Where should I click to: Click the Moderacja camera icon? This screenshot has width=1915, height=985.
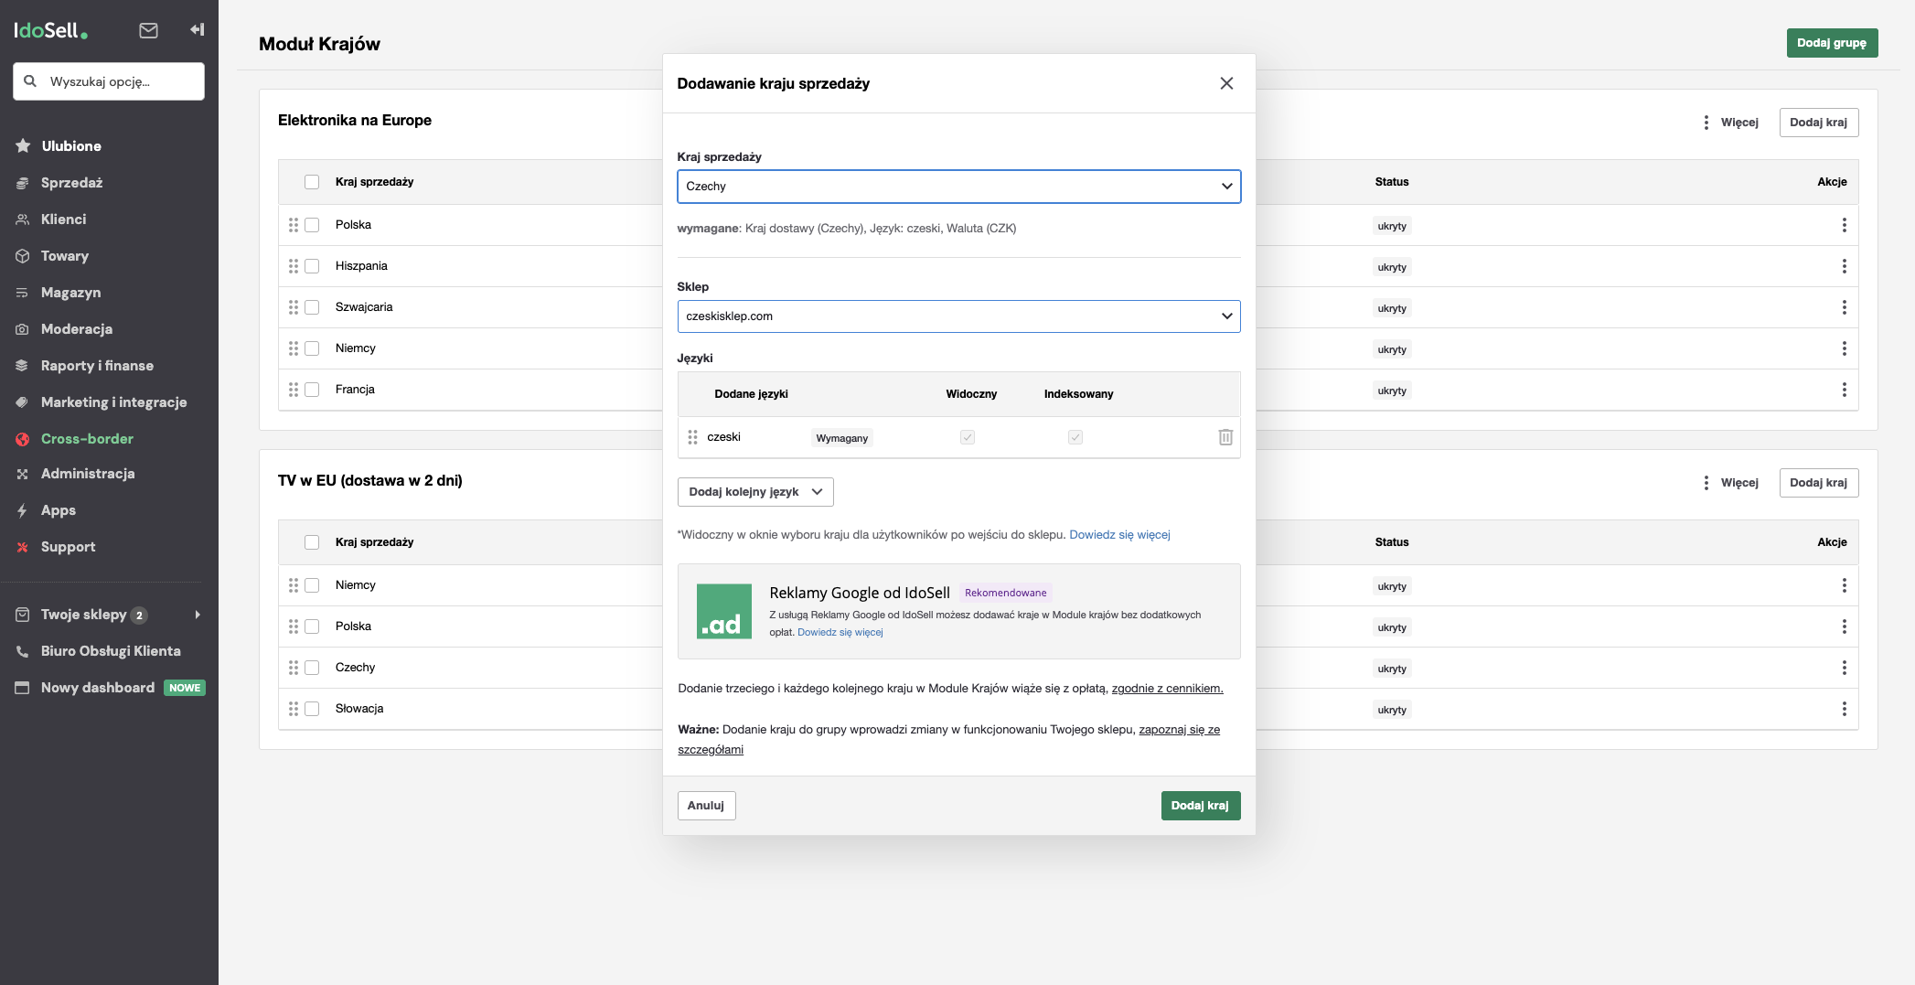tap(23, 329)
